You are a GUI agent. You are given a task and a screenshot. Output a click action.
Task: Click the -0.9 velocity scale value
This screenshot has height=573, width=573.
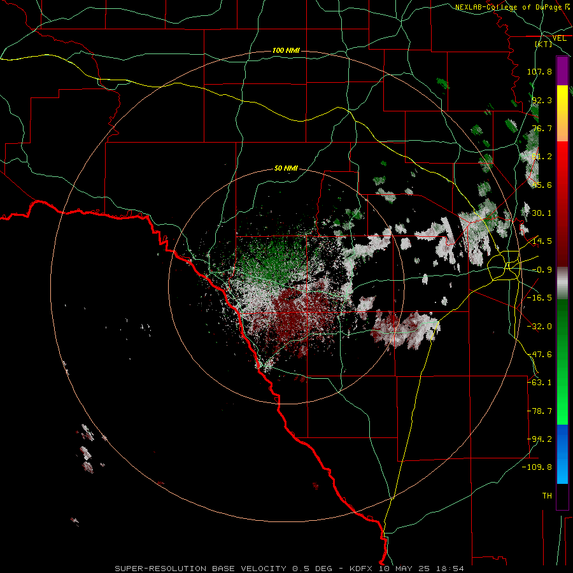click(542, 270)
